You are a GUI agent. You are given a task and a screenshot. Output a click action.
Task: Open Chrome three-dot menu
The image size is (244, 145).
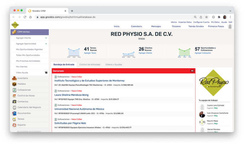[x=230, y=17]
